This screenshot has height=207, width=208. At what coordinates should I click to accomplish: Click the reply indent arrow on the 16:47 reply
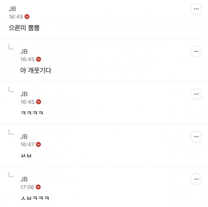[x=11, y=132]
